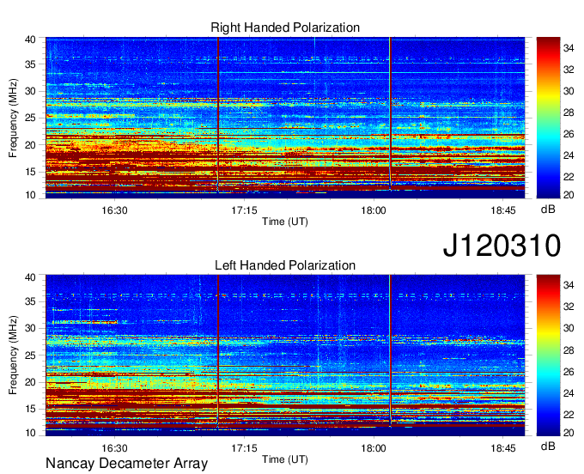Click the 24 dB label on bottom color bar

569,393
